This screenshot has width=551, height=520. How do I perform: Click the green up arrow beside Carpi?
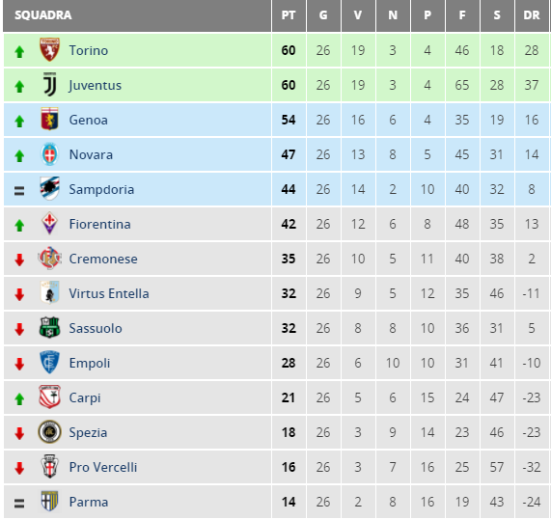[x=19, y=398]
